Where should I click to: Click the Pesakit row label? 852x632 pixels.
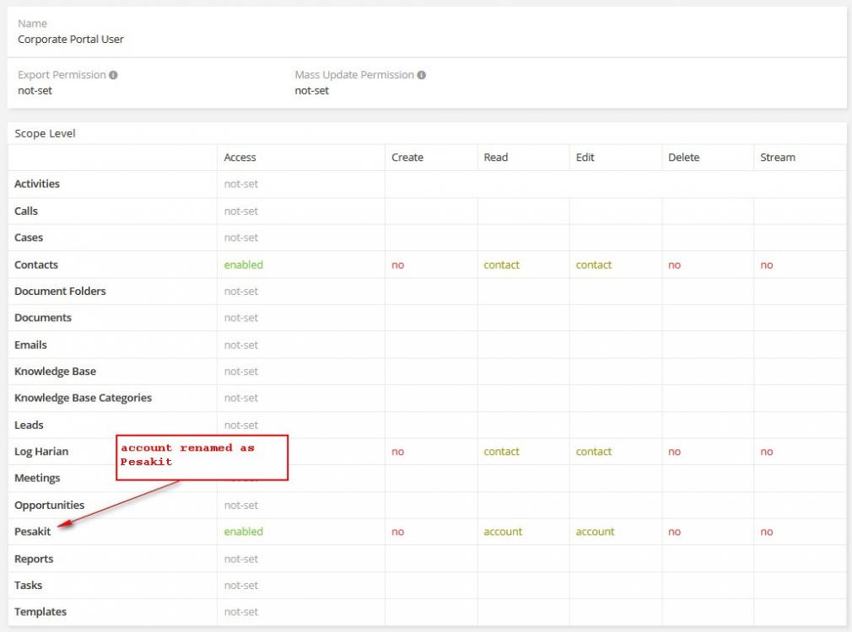[x=33, y=532]
